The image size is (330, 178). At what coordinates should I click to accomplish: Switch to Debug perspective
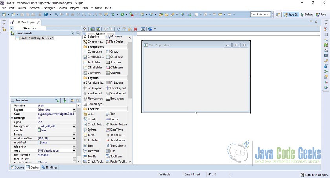(x=307, y=15)
